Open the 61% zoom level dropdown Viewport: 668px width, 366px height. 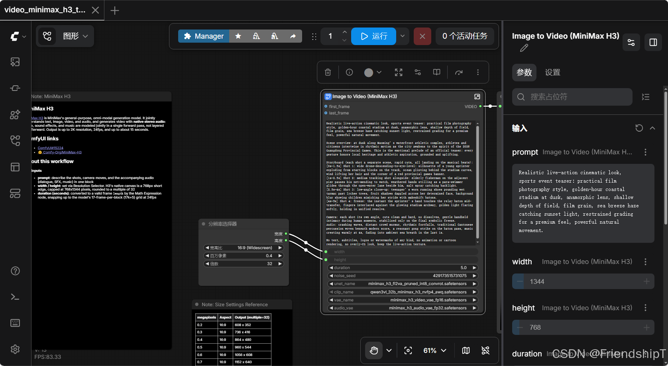[434, 350]
